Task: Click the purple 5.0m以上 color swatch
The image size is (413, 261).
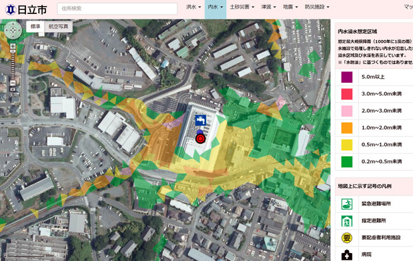Action: pos(347,77)
